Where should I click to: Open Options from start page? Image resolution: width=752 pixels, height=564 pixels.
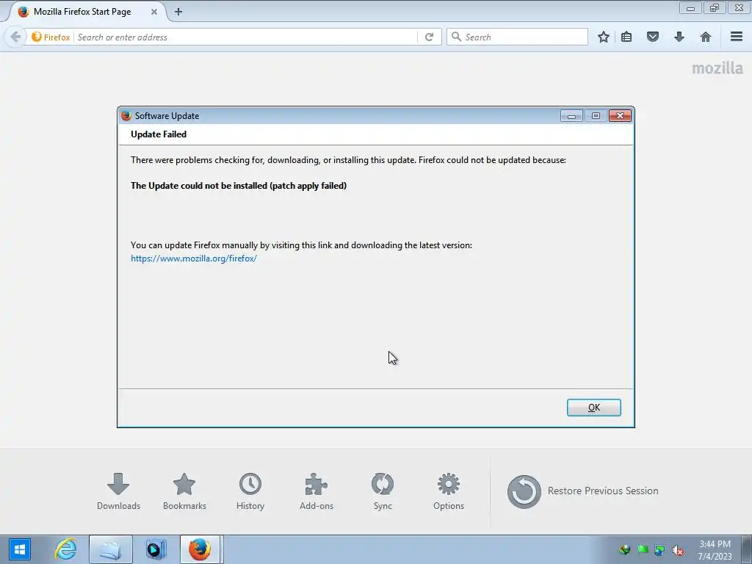pyautogui.click(x=449, y=491)
